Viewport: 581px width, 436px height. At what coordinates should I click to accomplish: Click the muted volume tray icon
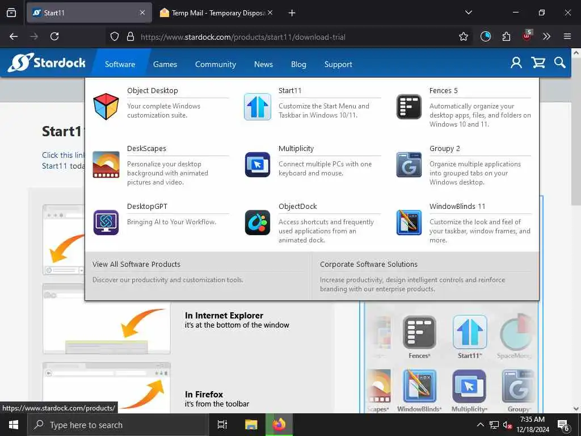point(507,425)
